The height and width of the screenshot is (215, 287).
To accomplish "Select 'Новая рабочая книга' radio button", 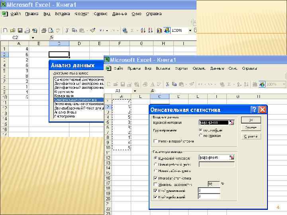I will 155,170.
